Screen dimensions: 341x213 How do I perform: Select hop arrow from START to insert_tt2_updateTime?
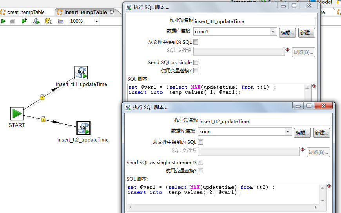tap(56, 122)
